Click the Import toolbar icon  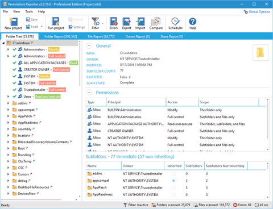coord(140,22)
